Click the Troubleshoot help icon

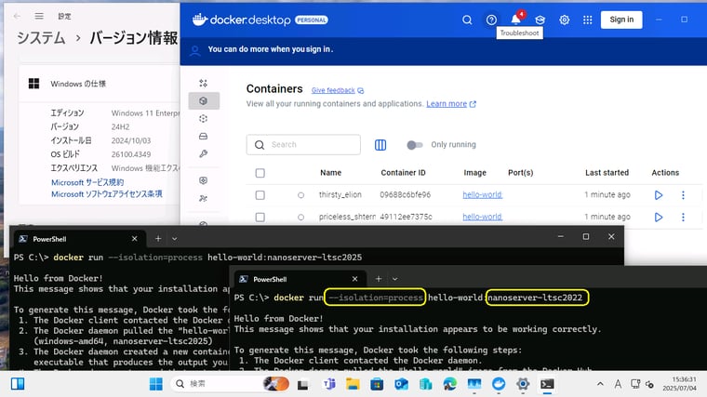point(491,20)
